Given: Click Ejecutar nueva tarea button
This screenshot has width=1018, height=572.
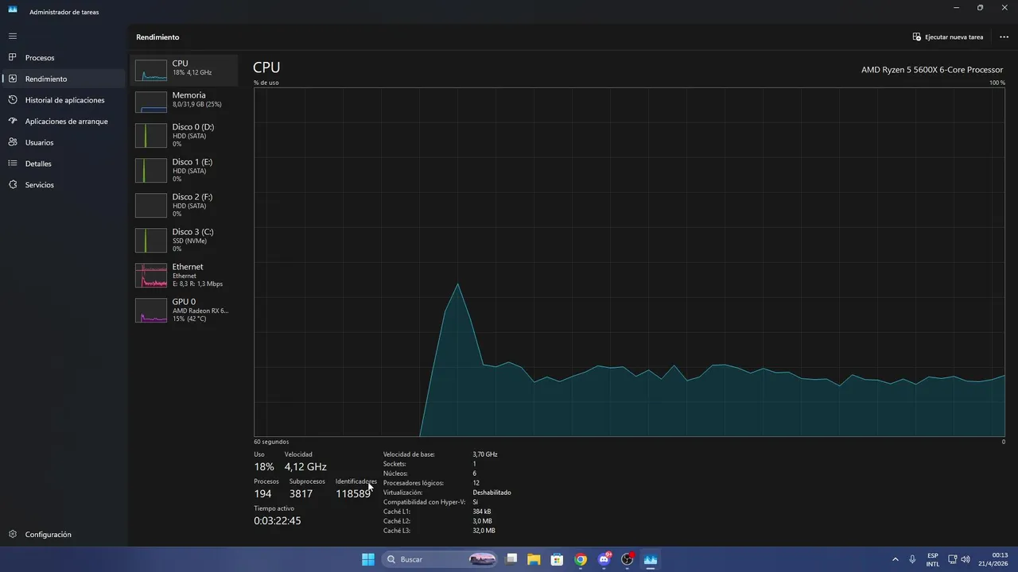Looking at the screenshot, I should click(948, 37).
